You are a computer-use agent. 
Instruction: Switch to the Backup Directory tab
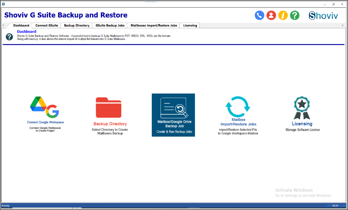coord(77,25)
